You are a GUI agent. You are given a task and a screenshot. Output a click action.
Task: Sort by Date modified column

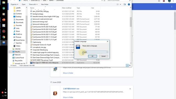(x=67, y=8)
